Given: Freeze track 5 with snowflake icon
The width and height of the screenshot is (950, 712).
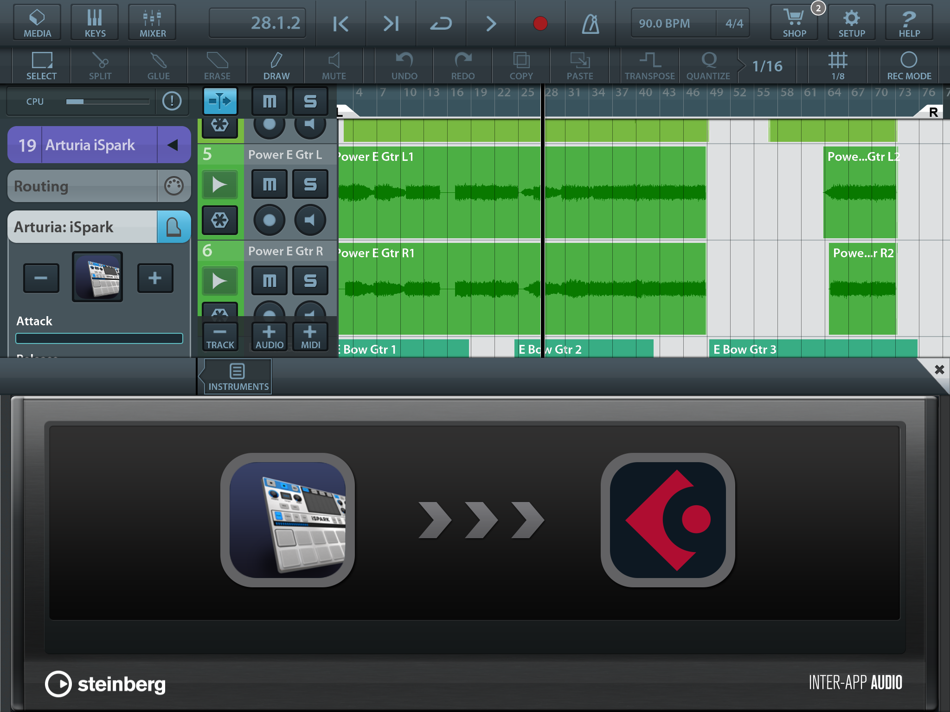Looking at the screenshot, I should tap(220, 220).
